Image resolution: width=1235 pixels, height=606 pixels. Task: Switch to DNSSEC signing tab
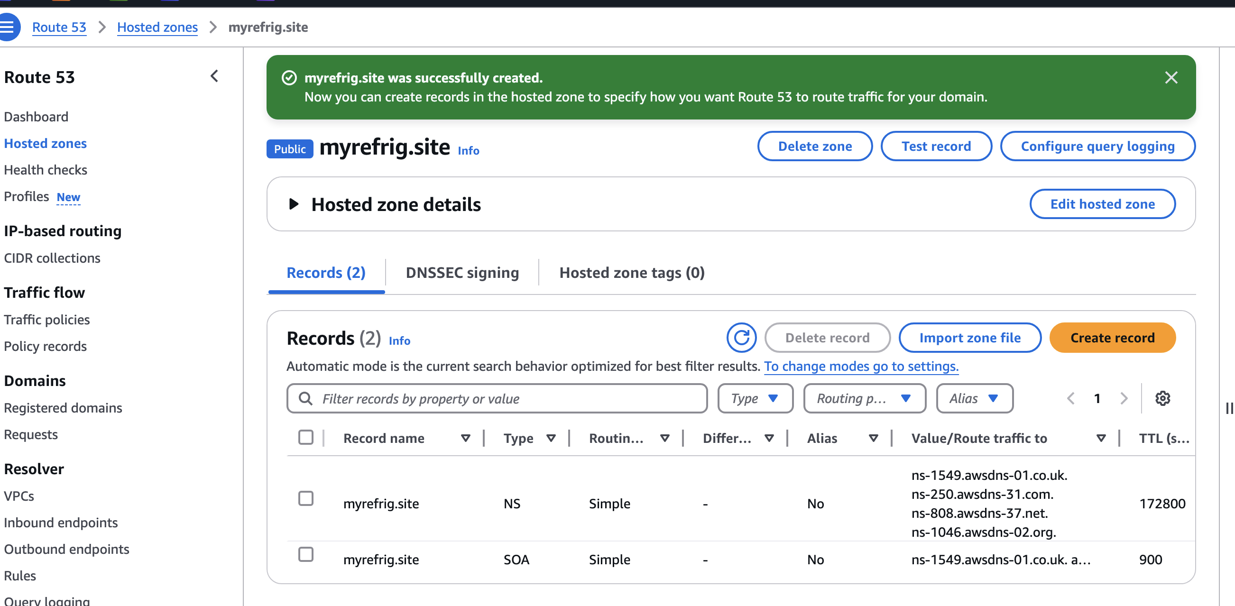point(462,273)
